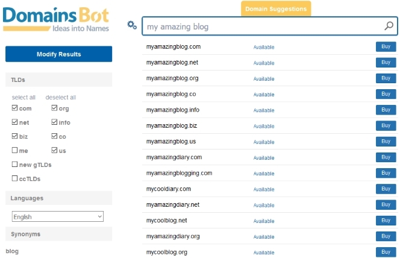
Task: Select the mycooldiary.com domain name
Action: click(168, 189)
